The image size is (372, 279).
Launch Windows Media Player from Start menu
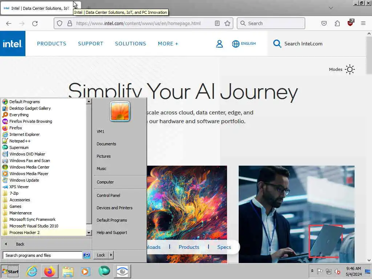pyautogui.click(x=44, y=174)
